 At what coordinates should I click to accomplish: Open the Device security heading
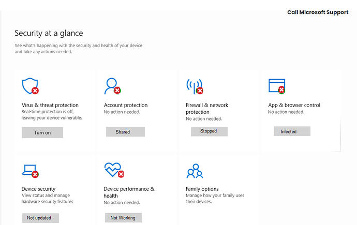[x=38, y=189]
